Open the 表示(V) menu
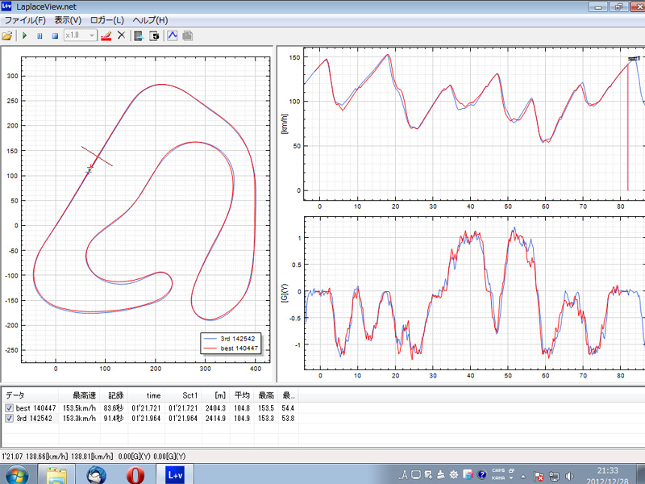Image resolution: width=645 pixels, height=484 pixels. pos(68,20)
